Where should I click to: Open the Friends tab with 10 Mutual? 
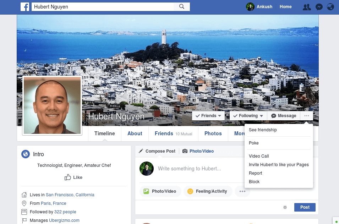click(x=173, y=133)
